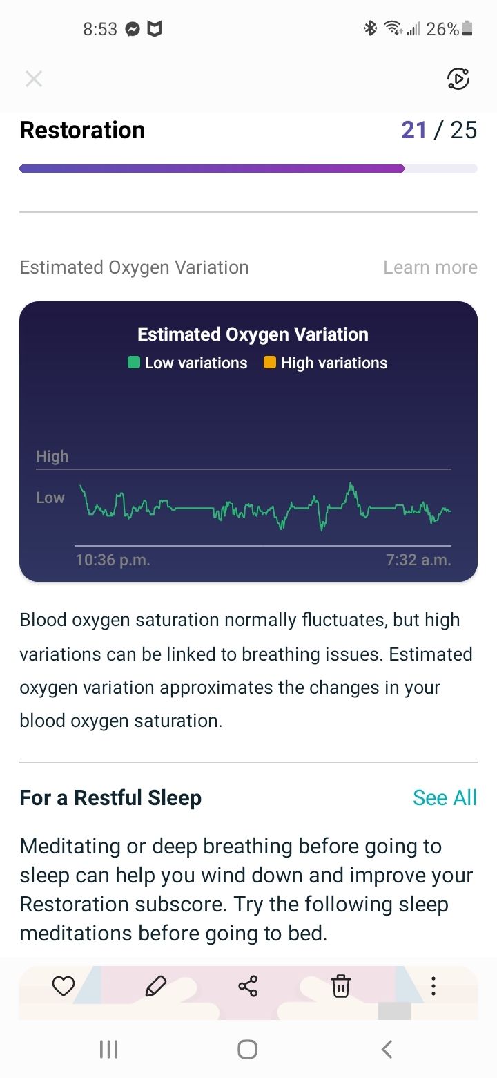Open Learn more about oxygen variation
497x1078 pixels.
(430, 267)
